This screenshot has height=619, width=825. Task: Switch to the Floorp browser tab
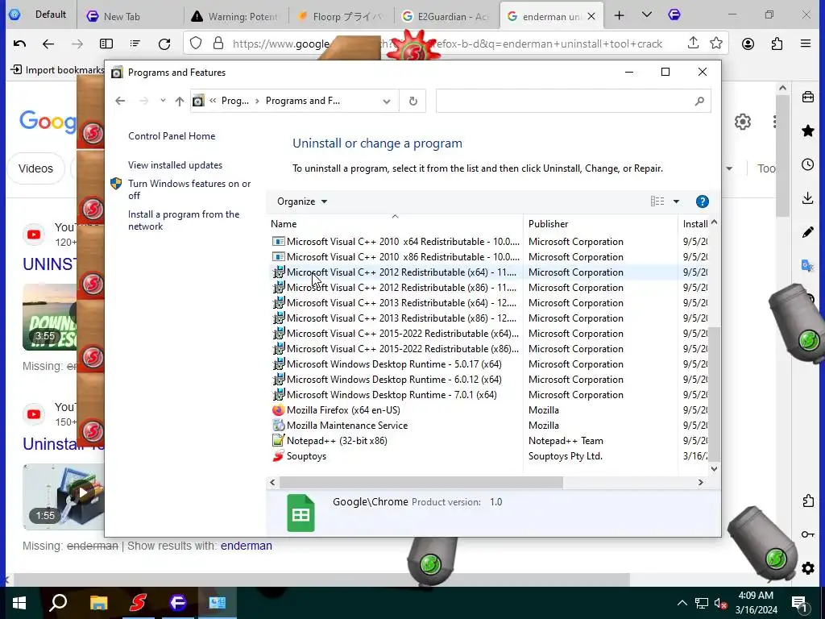pyautogui.click(x=341, y=16)
